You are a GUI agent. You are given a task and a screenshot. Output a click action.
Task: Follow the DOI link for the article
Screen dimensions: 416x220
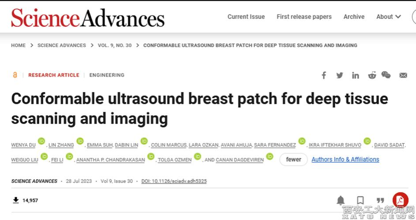point(174,181)
